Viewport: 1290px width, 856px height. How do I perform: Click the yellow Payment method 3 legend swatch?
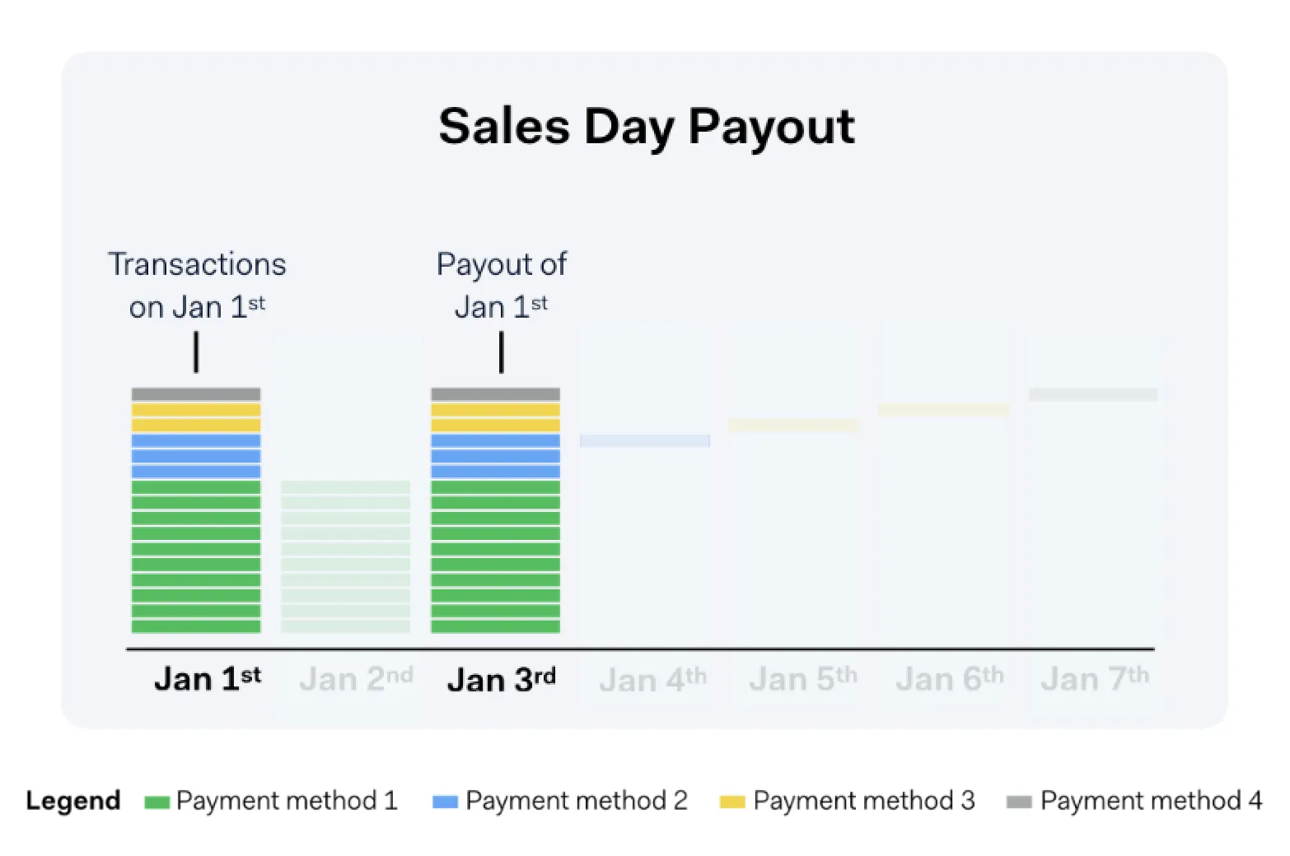pos(731,802)
